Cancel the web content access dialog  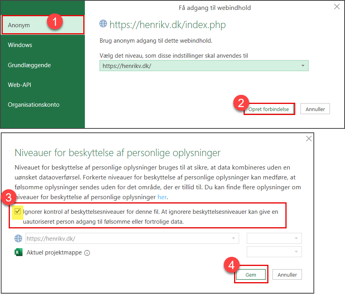315,109
